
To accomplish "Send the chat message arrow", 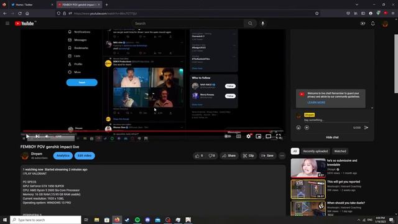I will pos(366,128).
